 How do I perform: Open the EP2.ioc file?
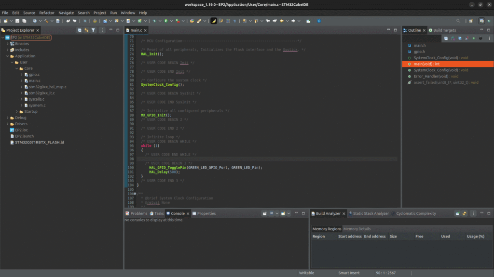tap(21, 130)
